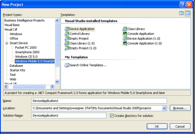The height and width of the screenshot is (134, 195).
Task: Select the Empty Project (1.0) template icon
Action: coord(67,48)
